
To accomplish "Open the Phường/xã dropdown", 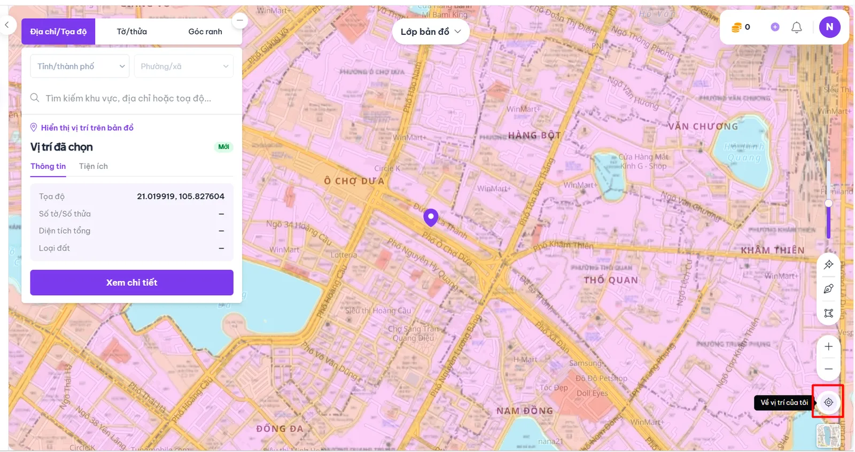I will 184,66.
